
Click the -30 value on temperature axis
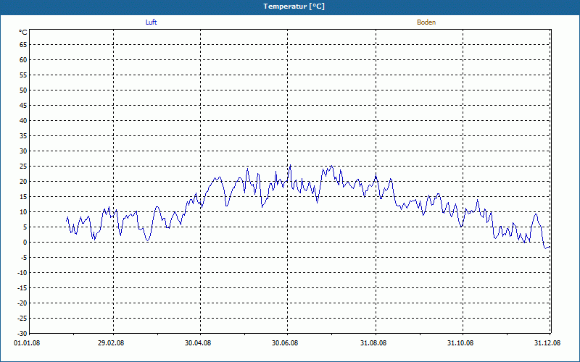(22, 333)
